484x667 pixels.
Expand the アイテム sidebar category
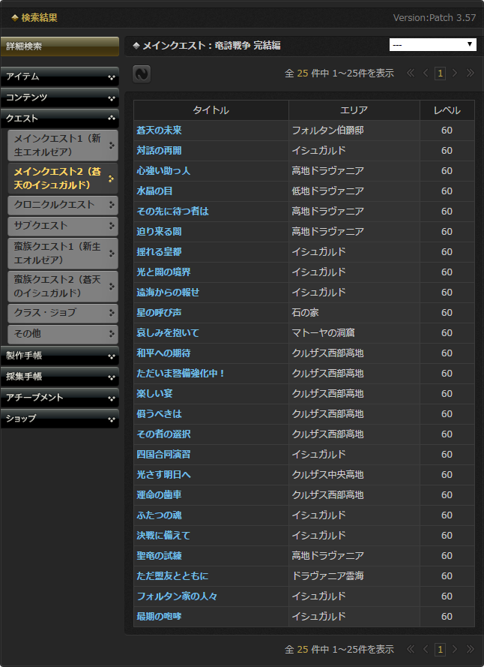(x=59, y=77)
